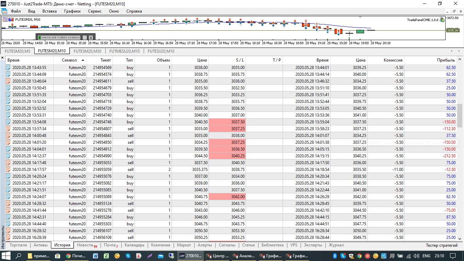Click the MetaTrader application icon beside the Файл menu

[x=4, y=11]
